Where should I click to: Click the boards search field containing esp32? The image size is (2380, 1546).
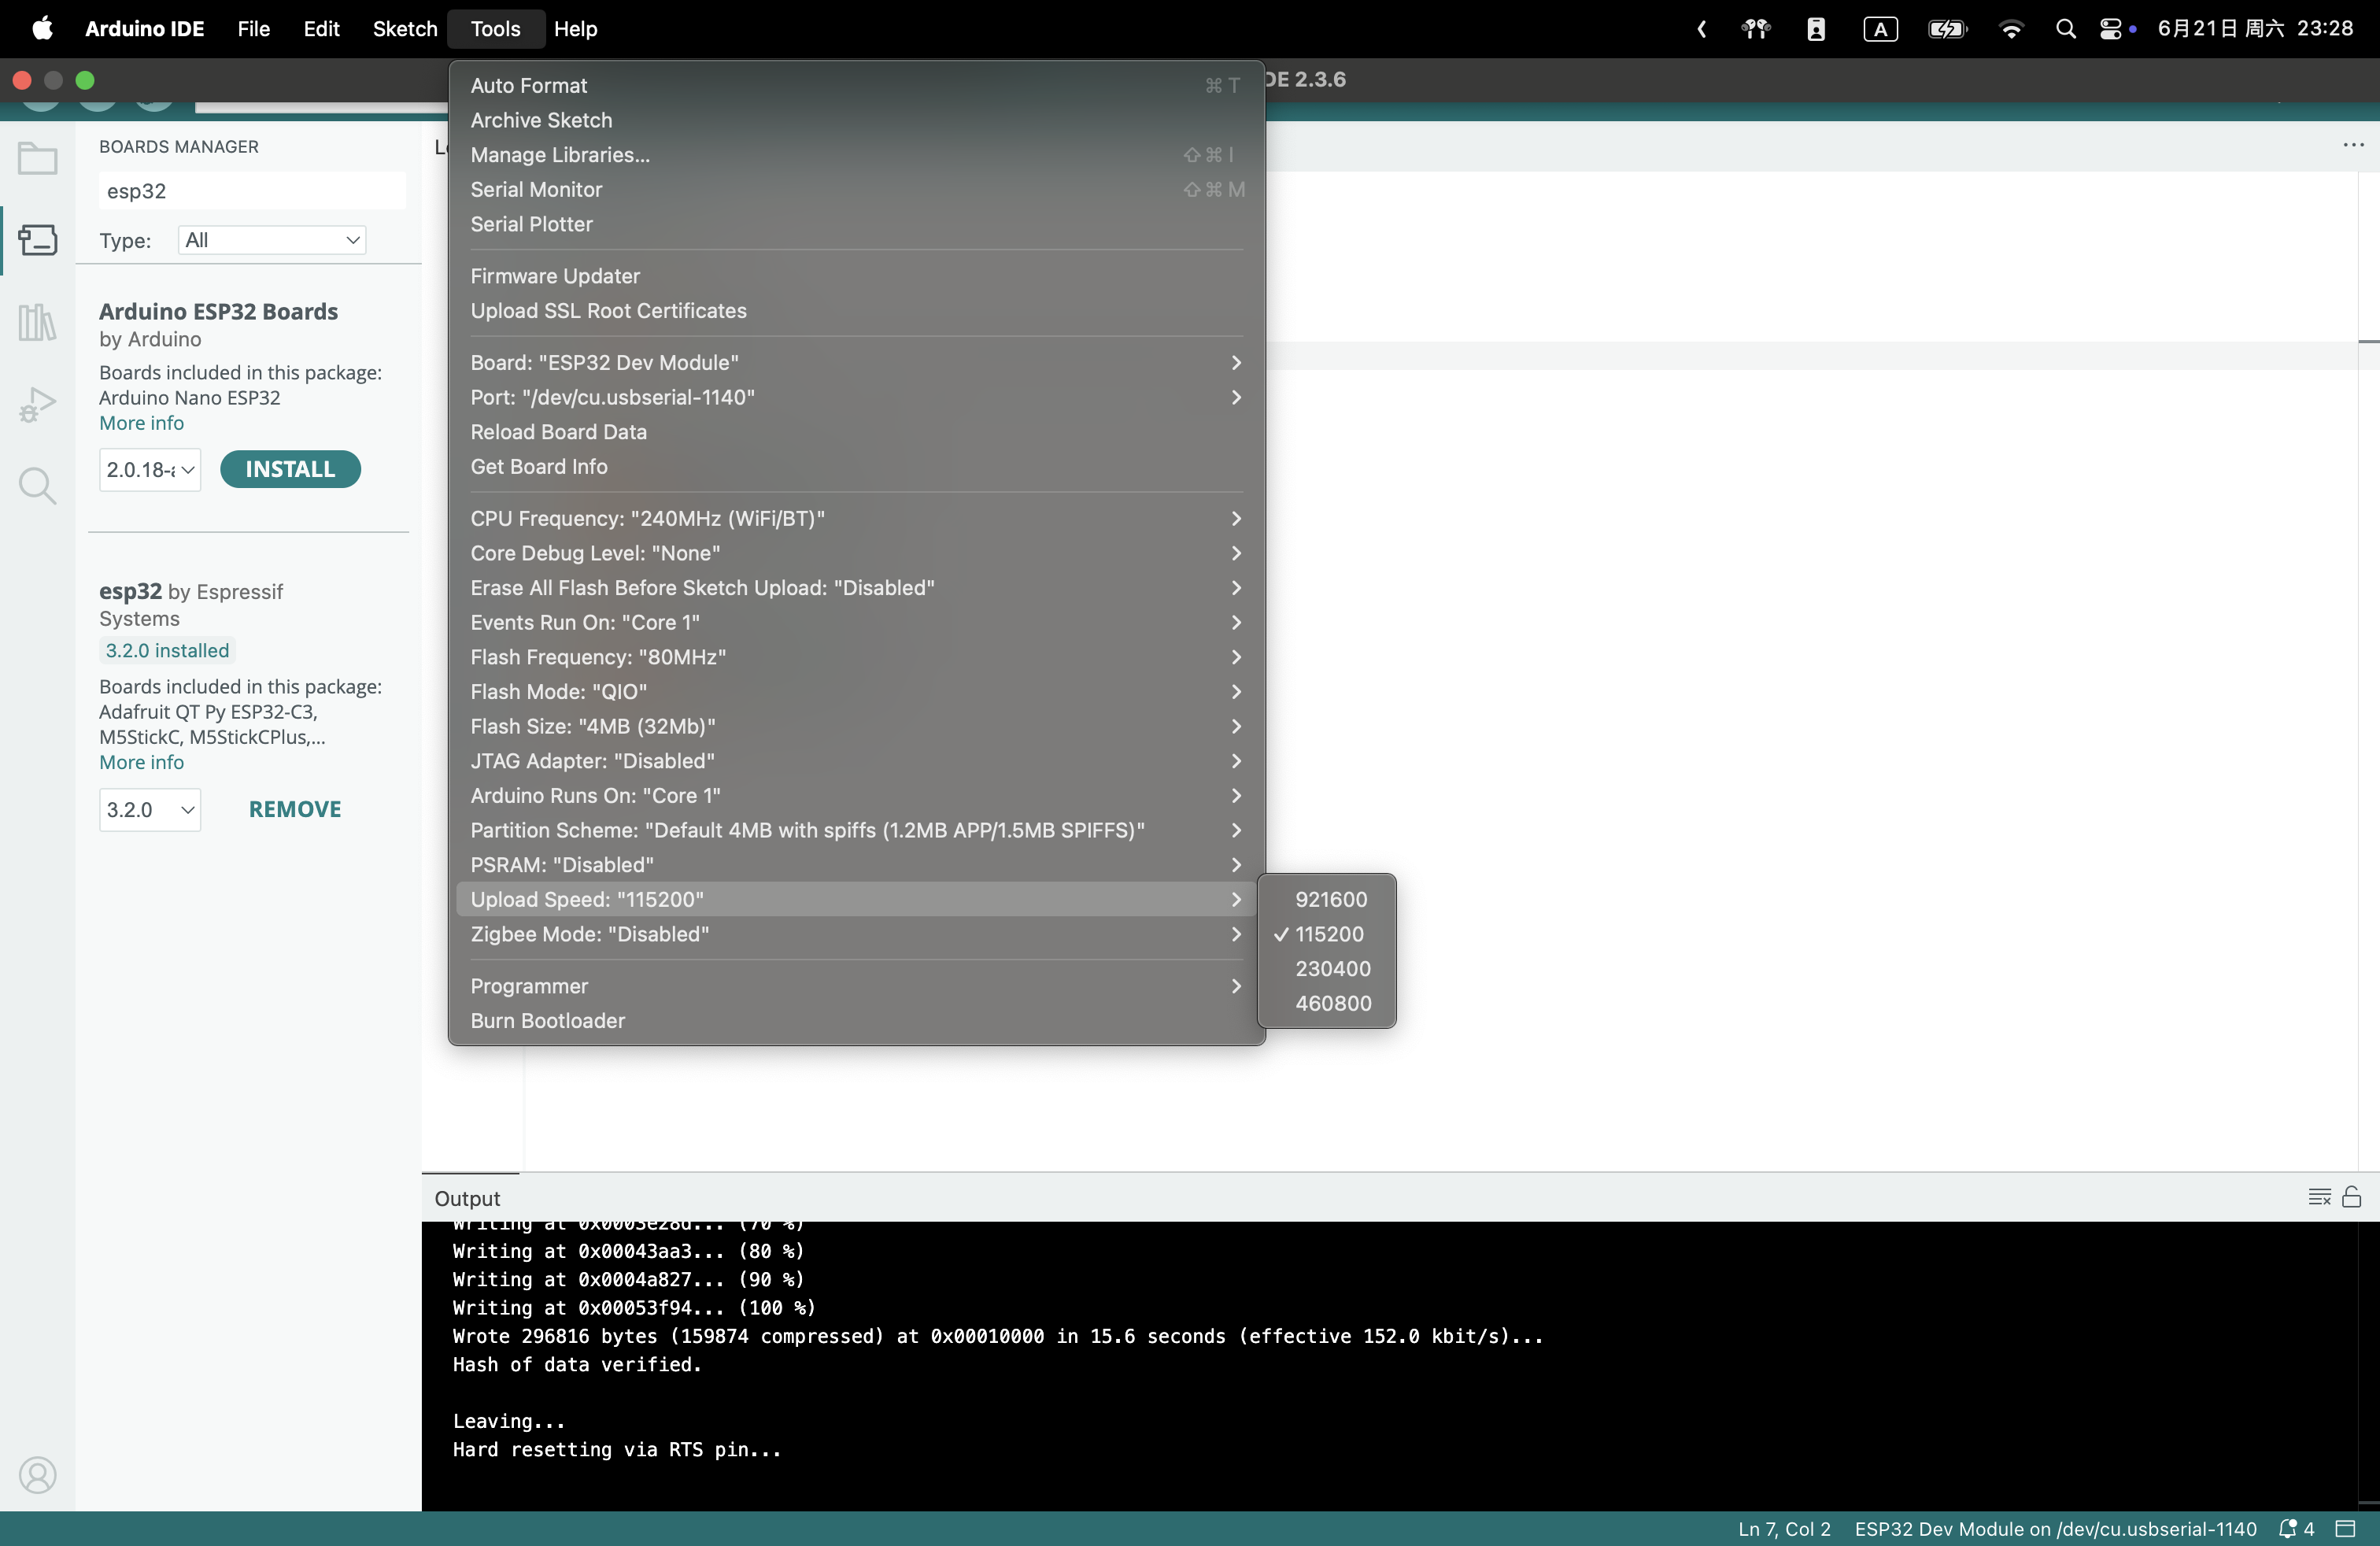(x=252, y=191)
